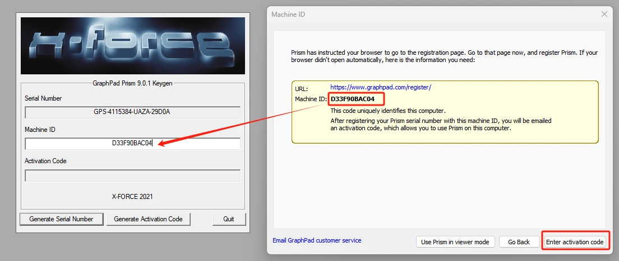Click 'Prism has instructed your browser' paragraph
Screen dimensions: 619x261
tap(444, 56)
